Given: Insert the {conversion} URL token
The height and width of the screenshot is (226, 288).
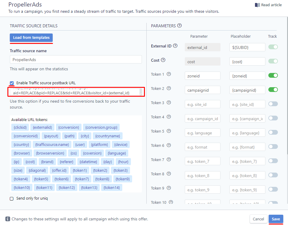Looking at the screenshot, I should click(x=68, y=127).
